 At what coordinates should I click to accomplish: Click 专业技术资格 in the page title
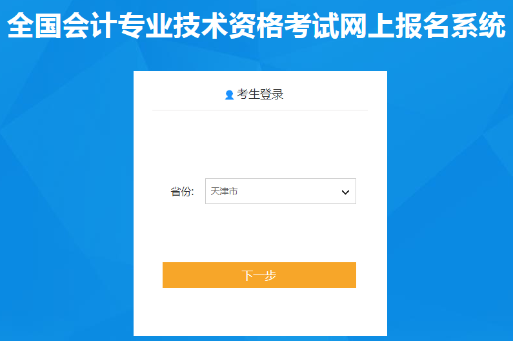click(x=201, y=26)
